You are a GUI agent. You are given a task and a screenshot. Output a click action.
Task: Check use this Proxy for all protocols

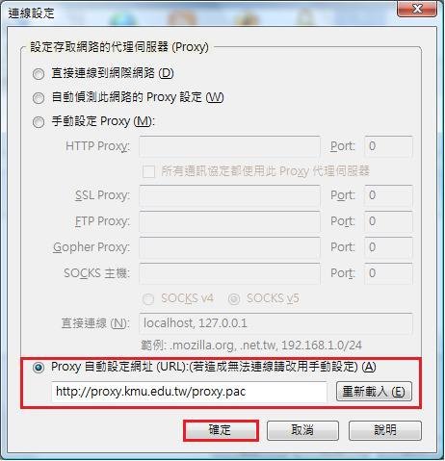point(148,171)
